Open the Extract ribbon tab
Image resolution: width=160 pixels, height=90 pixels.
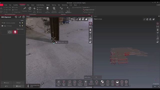33,5
